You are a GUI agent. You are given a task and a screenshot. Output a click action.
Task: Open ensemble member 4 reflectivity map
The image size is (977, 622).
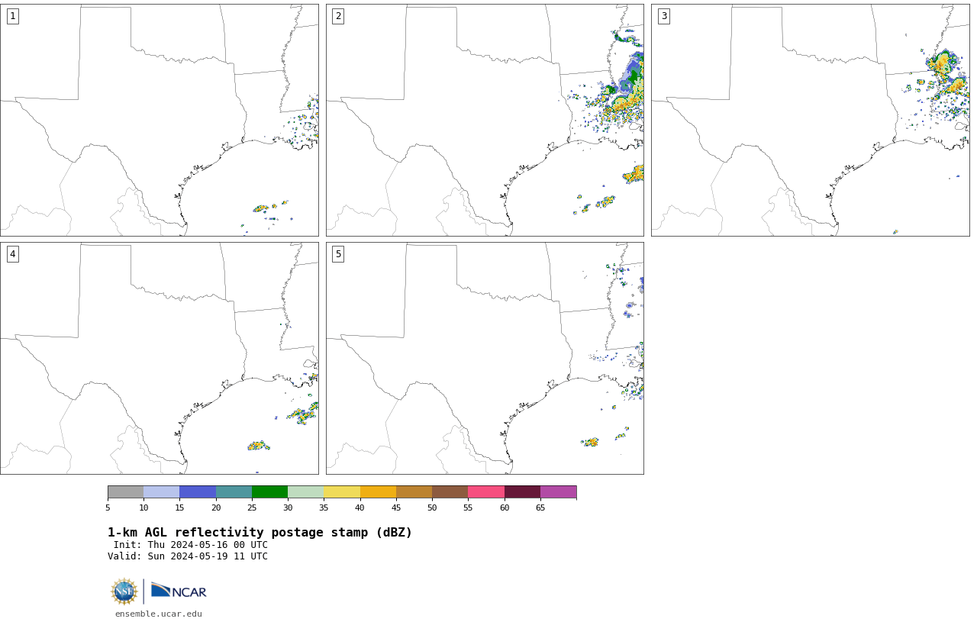click(160, 358)
